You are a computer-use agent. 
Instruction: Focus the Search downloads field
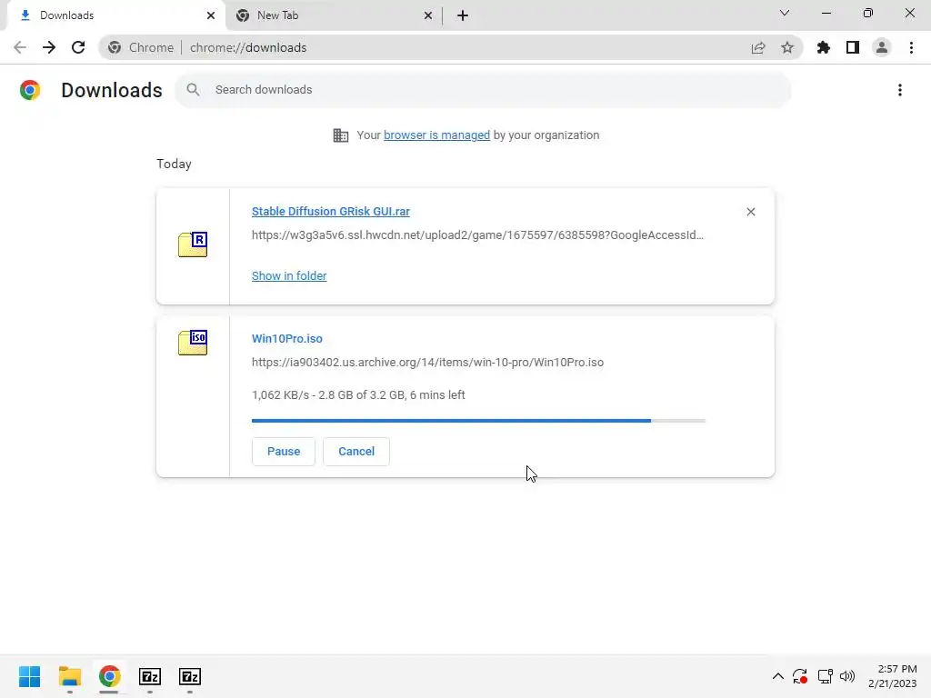pos(483,90)
